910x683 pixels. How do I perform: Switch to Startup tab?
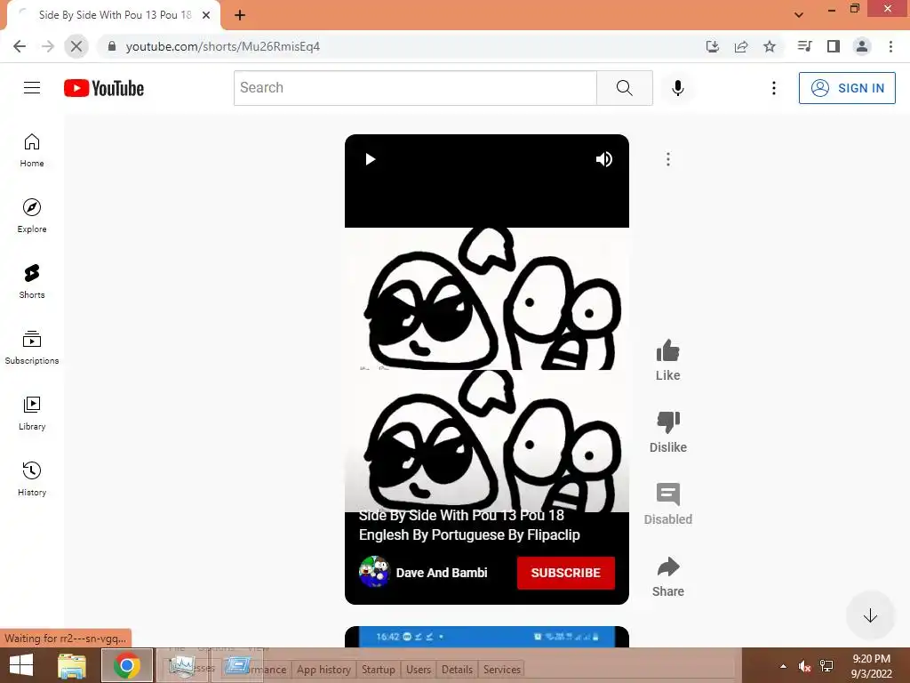[x=379, y=670]
